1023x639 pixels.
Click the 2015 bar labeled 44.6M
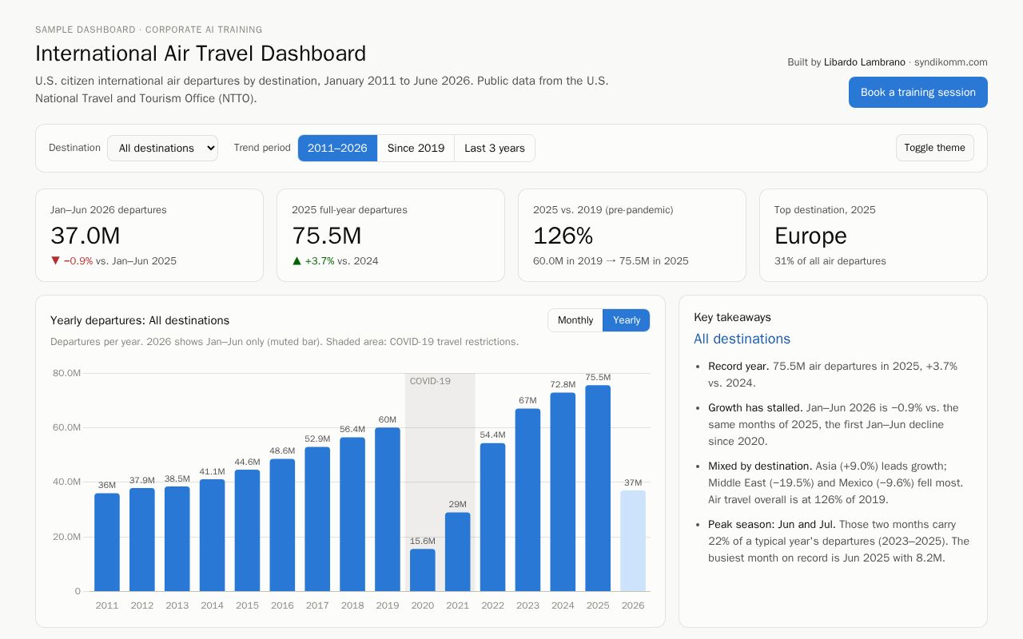(x=247, y=530)
